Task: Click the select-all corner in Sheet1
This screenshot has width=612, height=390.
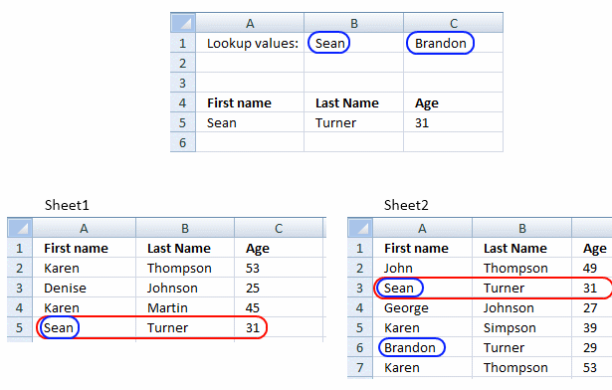Action: pyautogui.click(x=20, y=228)
